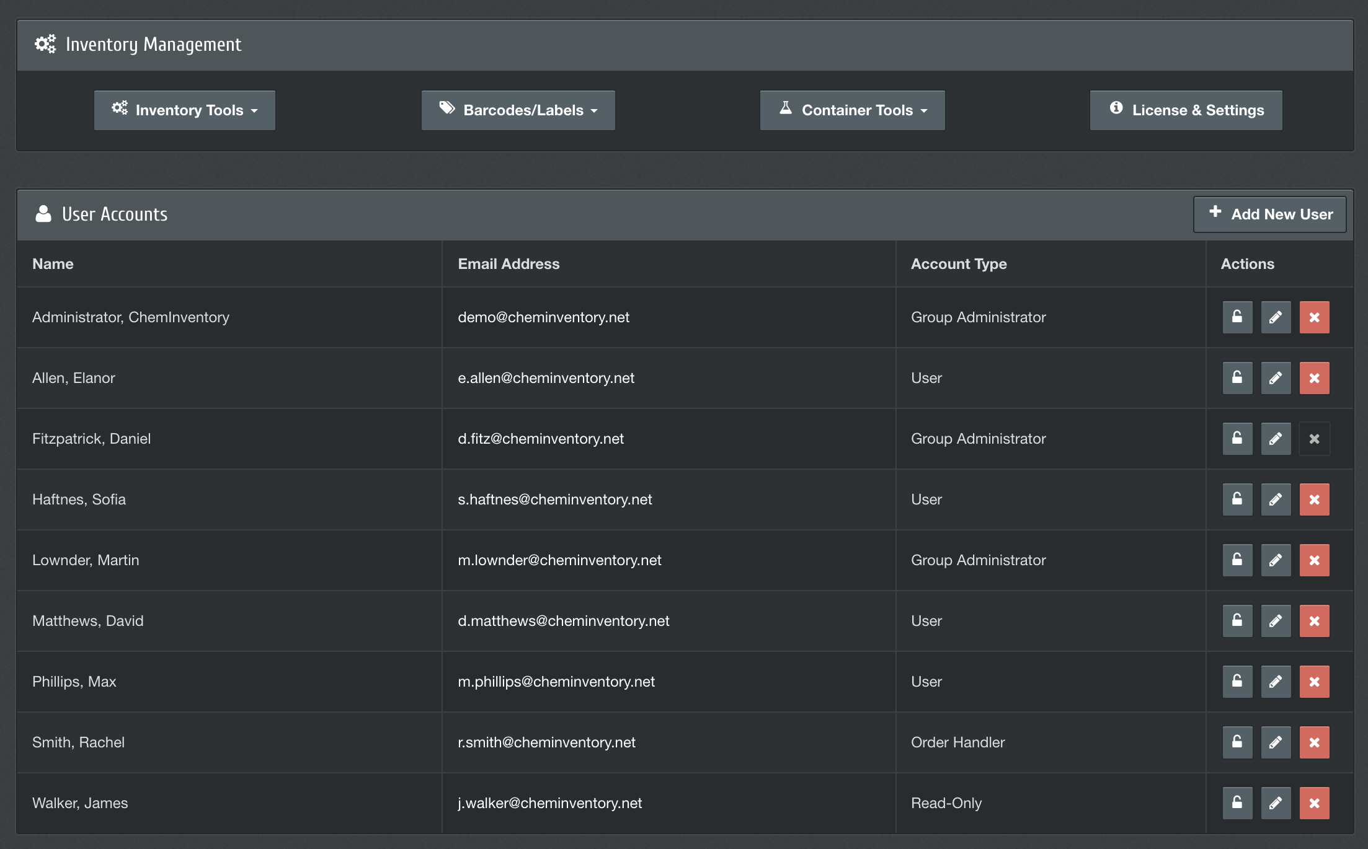Viewport: 1368px width, 849px height.
Task: Click the License & Settings tab
Action: 1186,110
